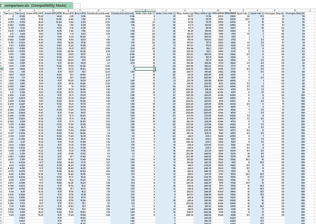Select column Q header
Viewport: 316px width, 224px height.
pyautogui.click(x=275, y=10)
